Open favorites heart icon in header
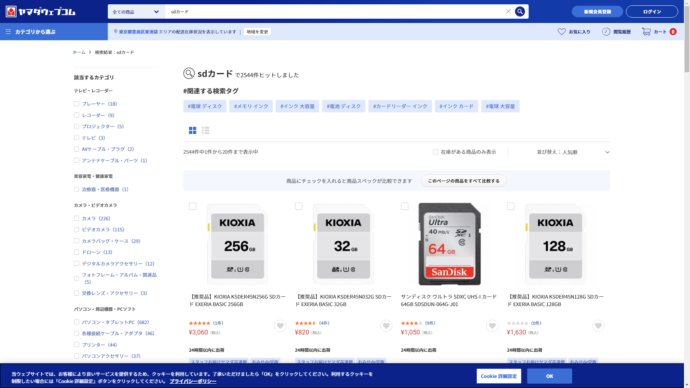Viewport: 690px width, 388px height. click(561, 32)
